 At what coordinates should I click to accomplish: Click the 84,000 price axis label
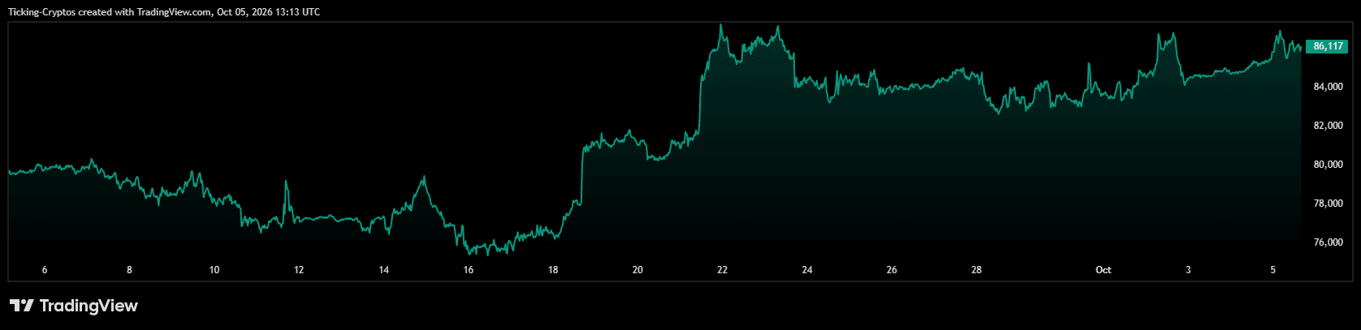tap(1329, 87)
